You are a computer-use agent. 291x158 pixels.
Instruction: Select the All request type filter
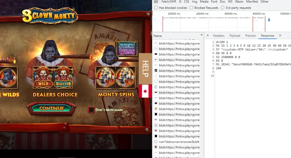tap(156, 2)
